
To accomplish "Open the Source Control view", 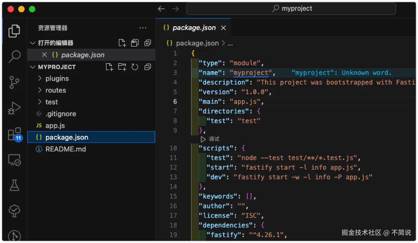I will pyautogui.click(x=14, y=82).
